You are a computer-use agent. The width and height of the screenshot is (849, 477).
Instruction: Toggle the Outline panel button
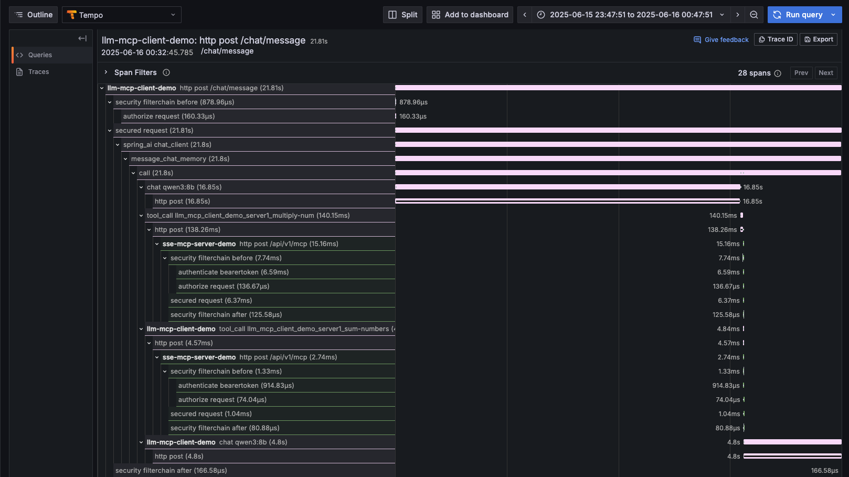click(x=34, y=15)
